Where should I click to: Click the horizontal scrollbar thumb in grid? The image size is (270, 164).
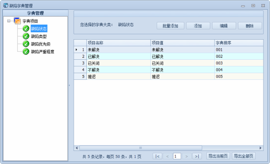[141, 148]
